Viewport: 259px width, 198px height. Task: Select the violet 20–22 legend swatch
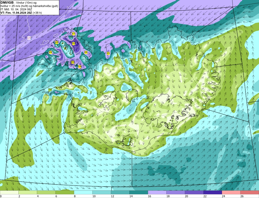click(x=194, y=192)
